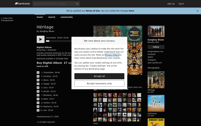Screen dimensions: 201x126
Task: Play track 10 Woyhenna
Action: (x=38, y=107)
